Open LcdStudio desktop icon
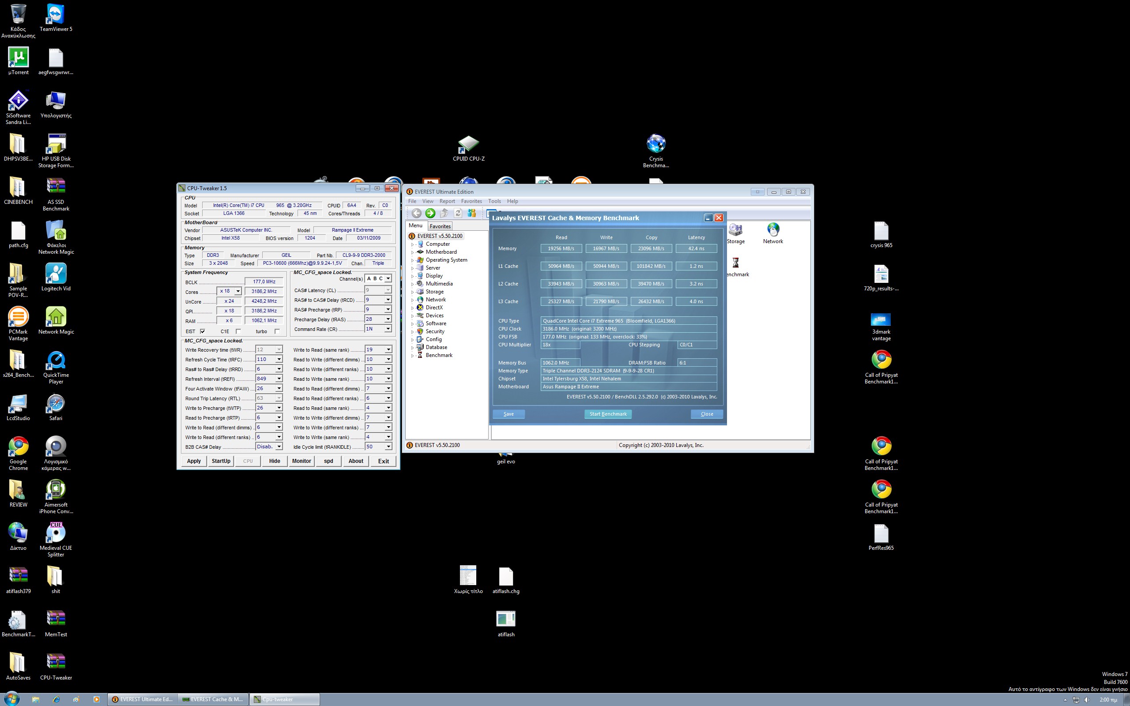 tap(18, 407)
